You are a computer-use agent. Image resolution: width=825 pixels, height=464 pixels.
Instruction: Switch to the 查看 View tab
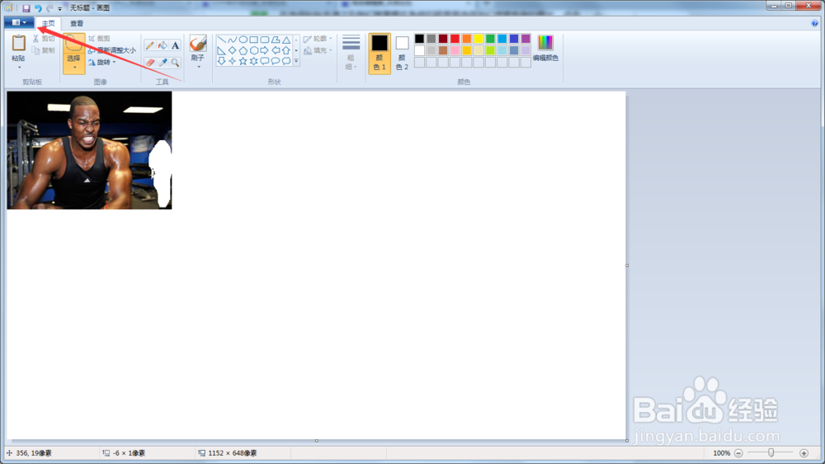pyautogui.click(x=77, y=23)
